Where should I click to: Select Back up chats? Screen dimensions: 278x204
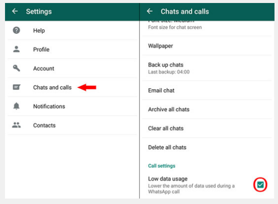coord(207,68)
